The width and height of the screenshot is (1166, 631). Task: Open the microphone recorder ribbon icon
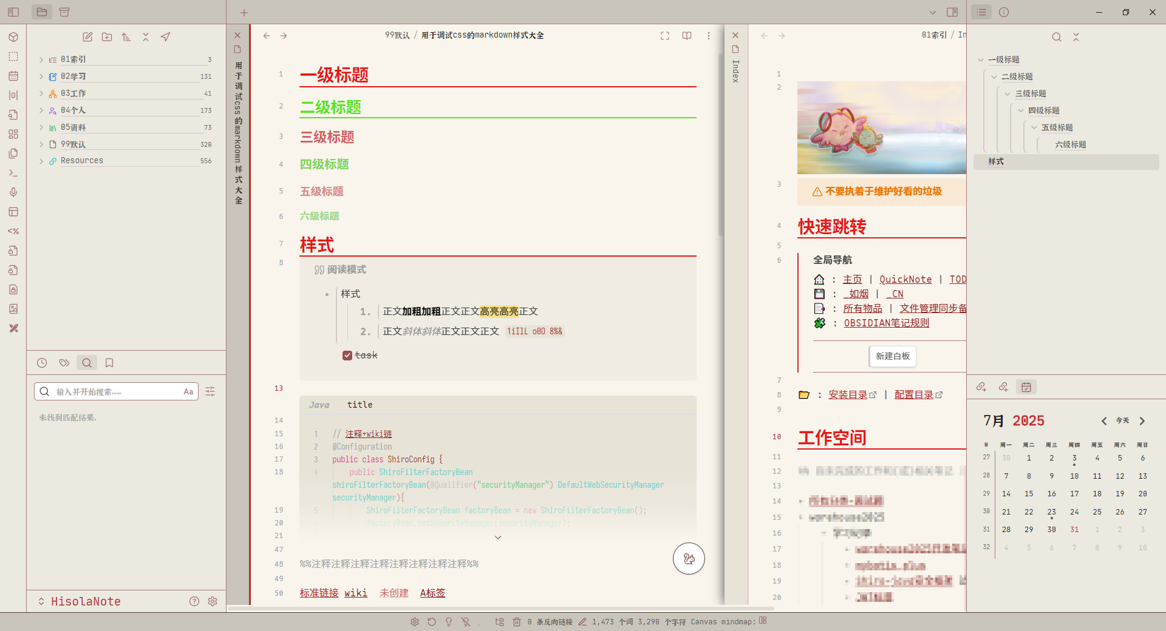[x=13, y=192]
